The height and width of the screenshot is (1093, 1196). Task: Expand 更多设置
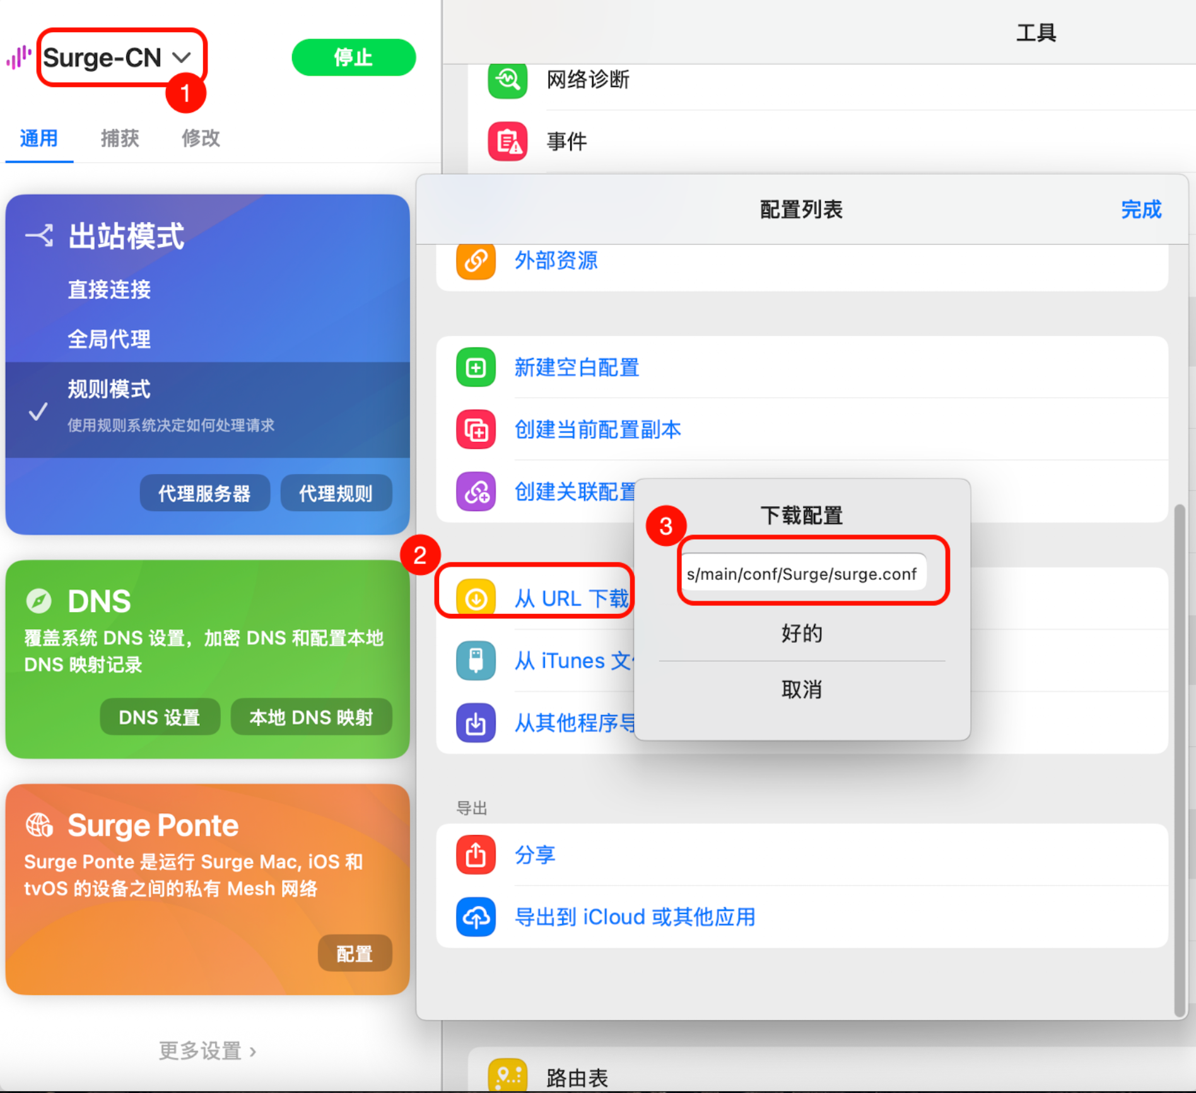click(x=208, y=1051)
